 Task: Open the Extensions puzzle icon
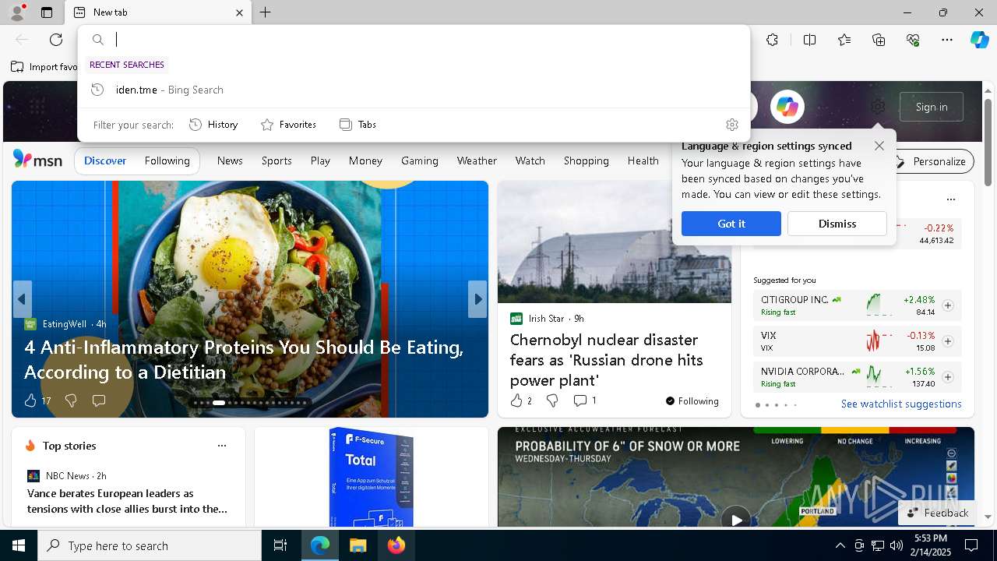772,40
